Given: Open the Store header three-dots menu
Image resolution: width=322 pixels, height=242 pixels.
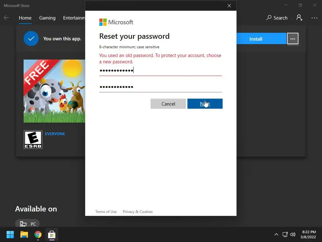Looking at the screenshot, I should point(314,18).
